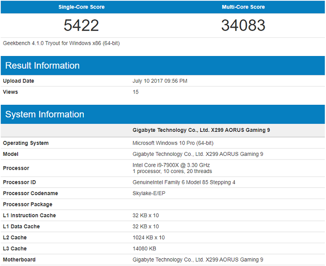Click the Motherboard row label
Screen dimensions: 326x266
[x=19, y=260]
